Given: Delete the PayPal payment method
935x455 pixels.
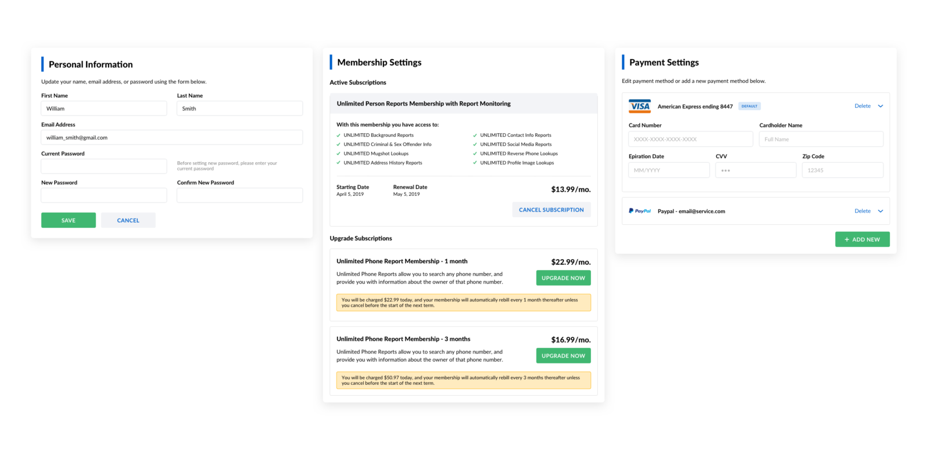Looking at the screenshot, I should (862, 211).
